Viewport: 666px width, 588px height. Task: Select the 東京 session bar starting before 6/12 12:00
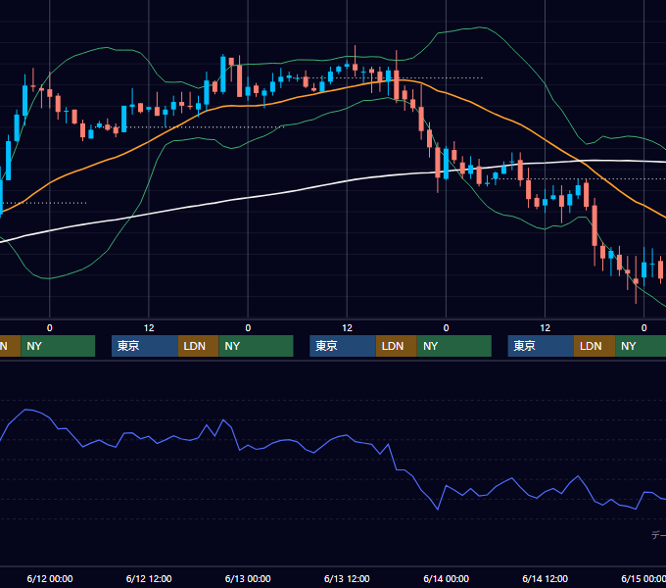pos(144,346)
